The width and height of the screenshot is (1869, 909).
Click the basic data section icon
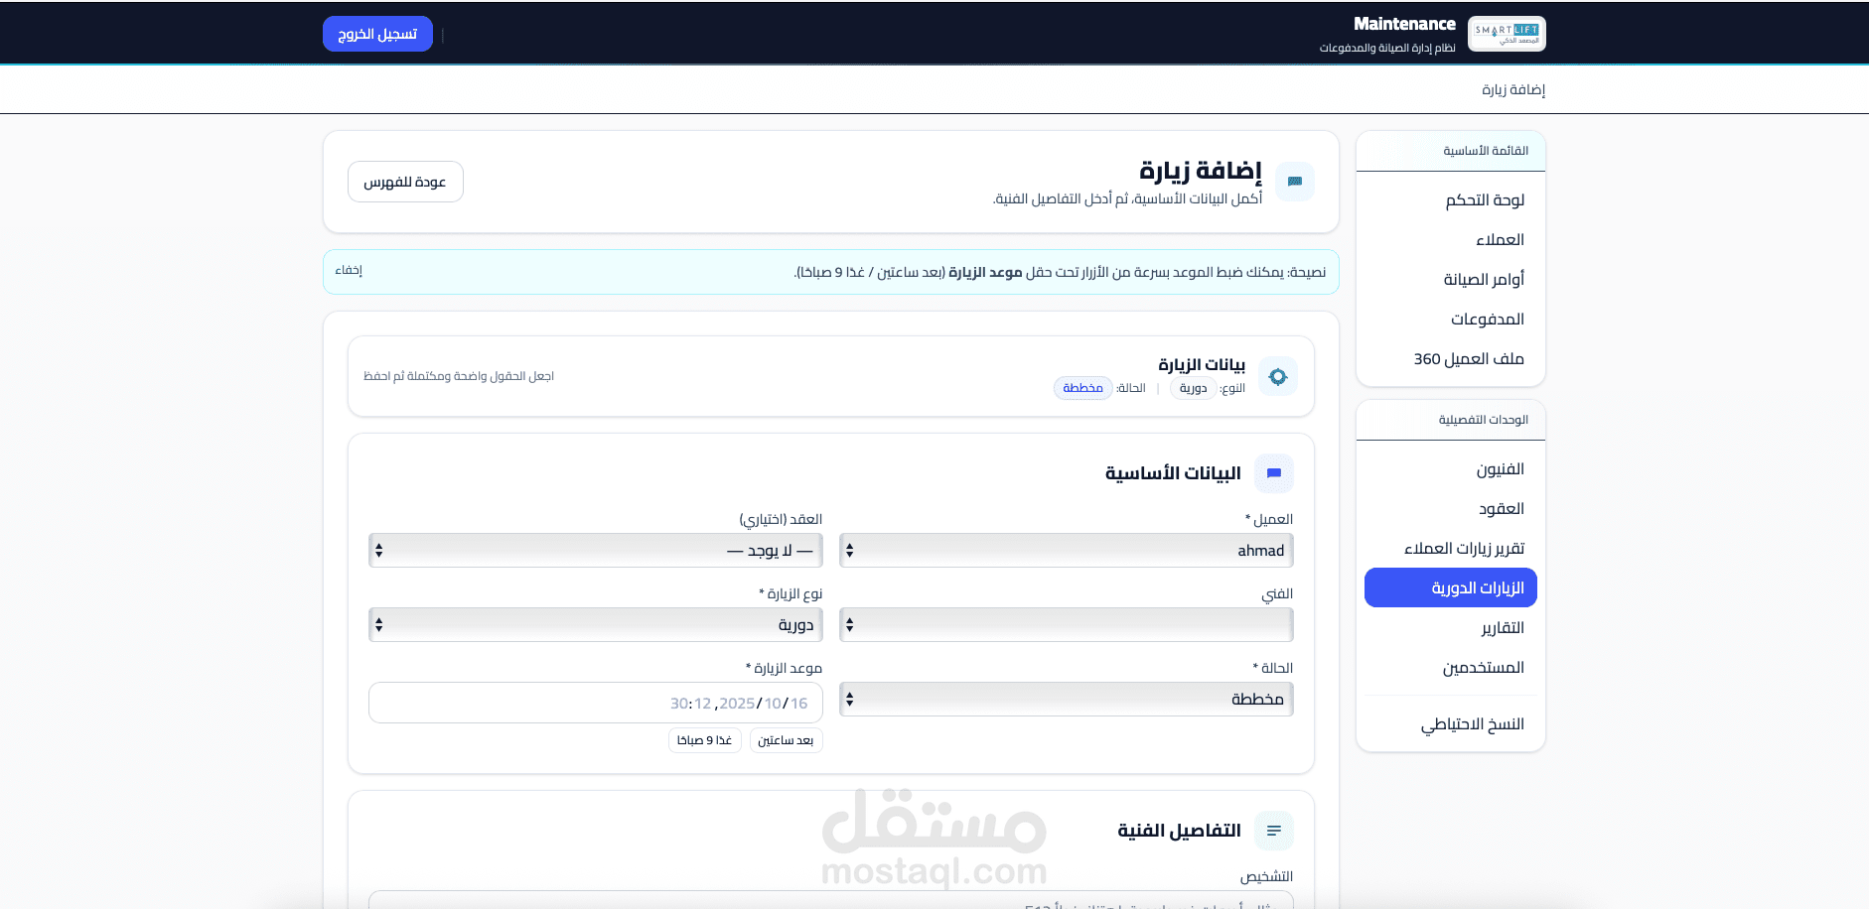(1274, 473)
